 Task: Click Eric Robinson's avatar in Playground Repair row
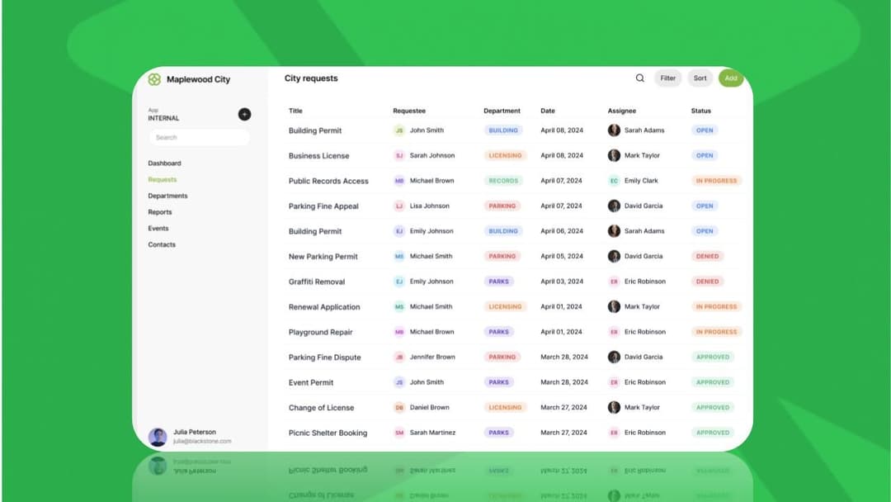(614, 331)
